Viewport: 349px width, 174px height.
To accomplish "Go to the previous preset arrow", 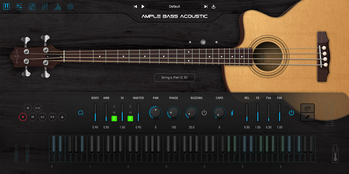I will pos(135,7).
